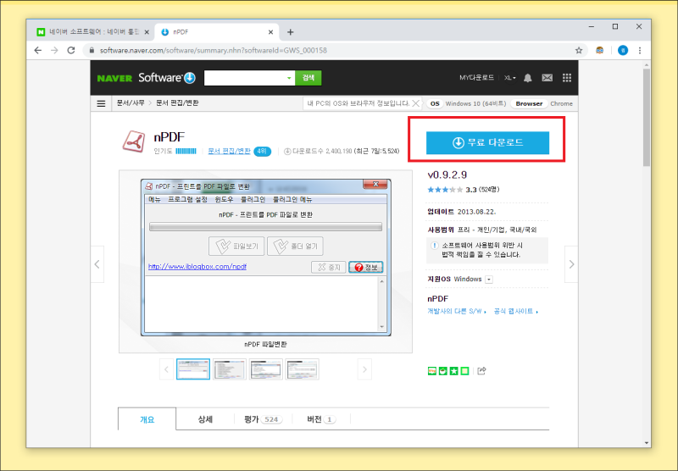Click the 무료 다운로드 button
Screen dimensions: 678x471
point(487,142)
